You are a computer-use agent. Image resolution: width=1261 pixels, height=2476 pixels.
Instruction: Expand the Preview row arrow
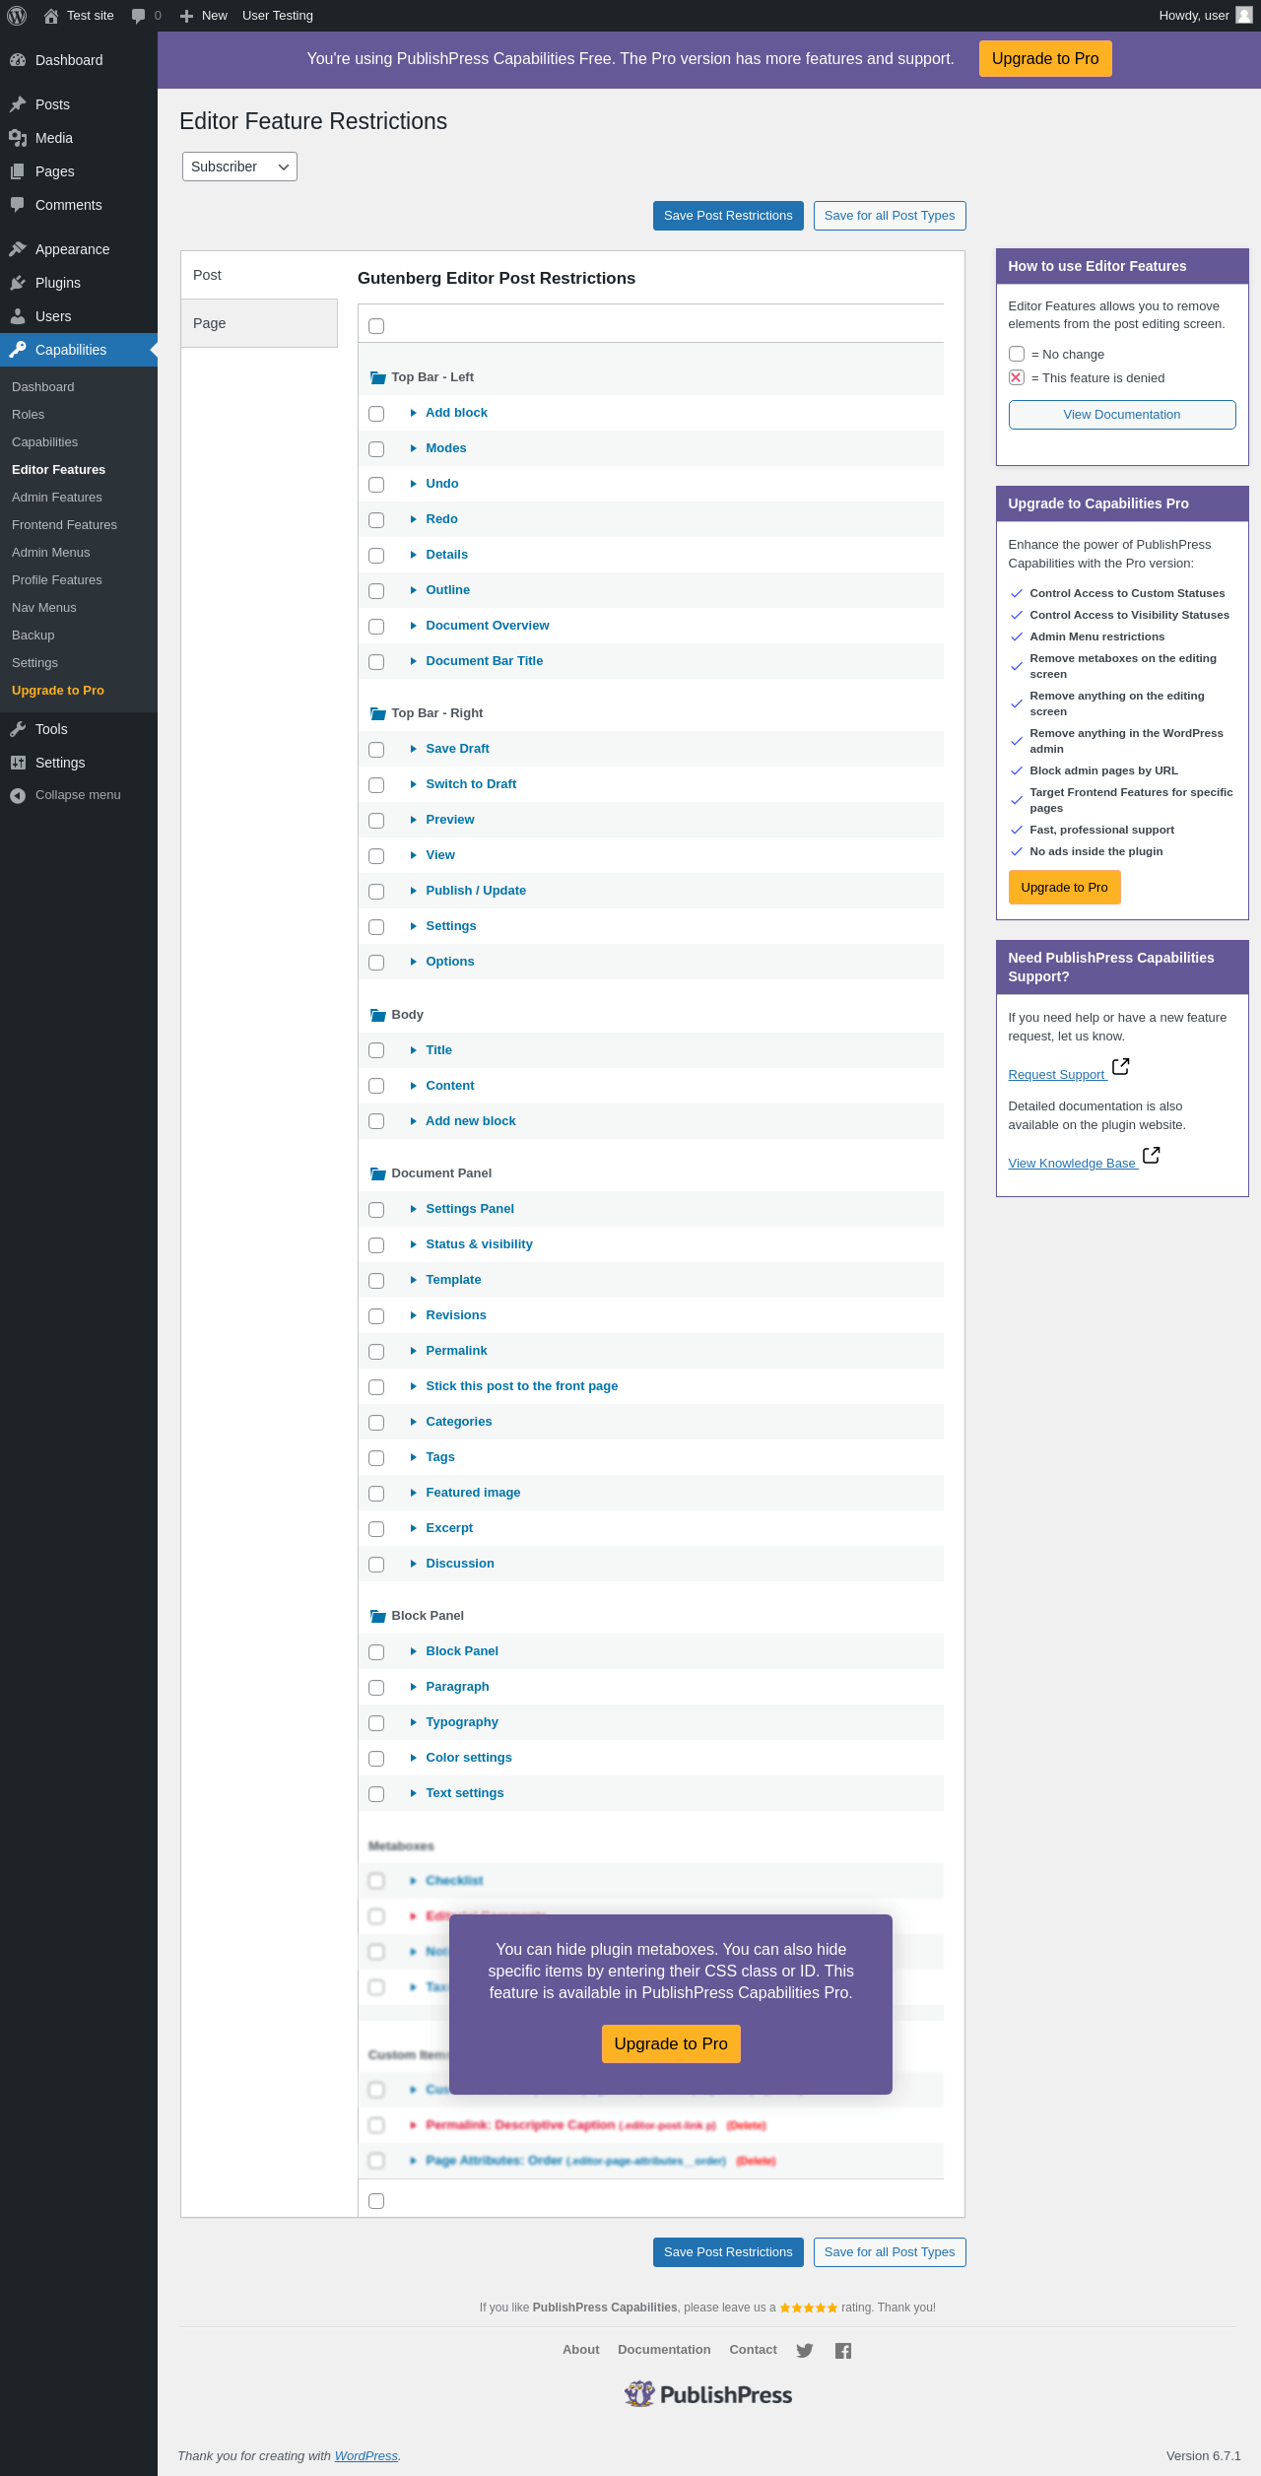point(414,820)
